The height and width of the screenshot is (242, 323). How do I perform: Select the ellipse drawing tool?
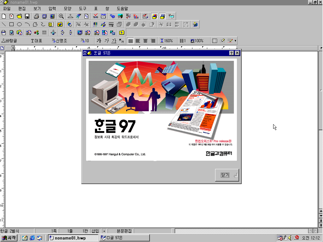(x=19, y=25)
